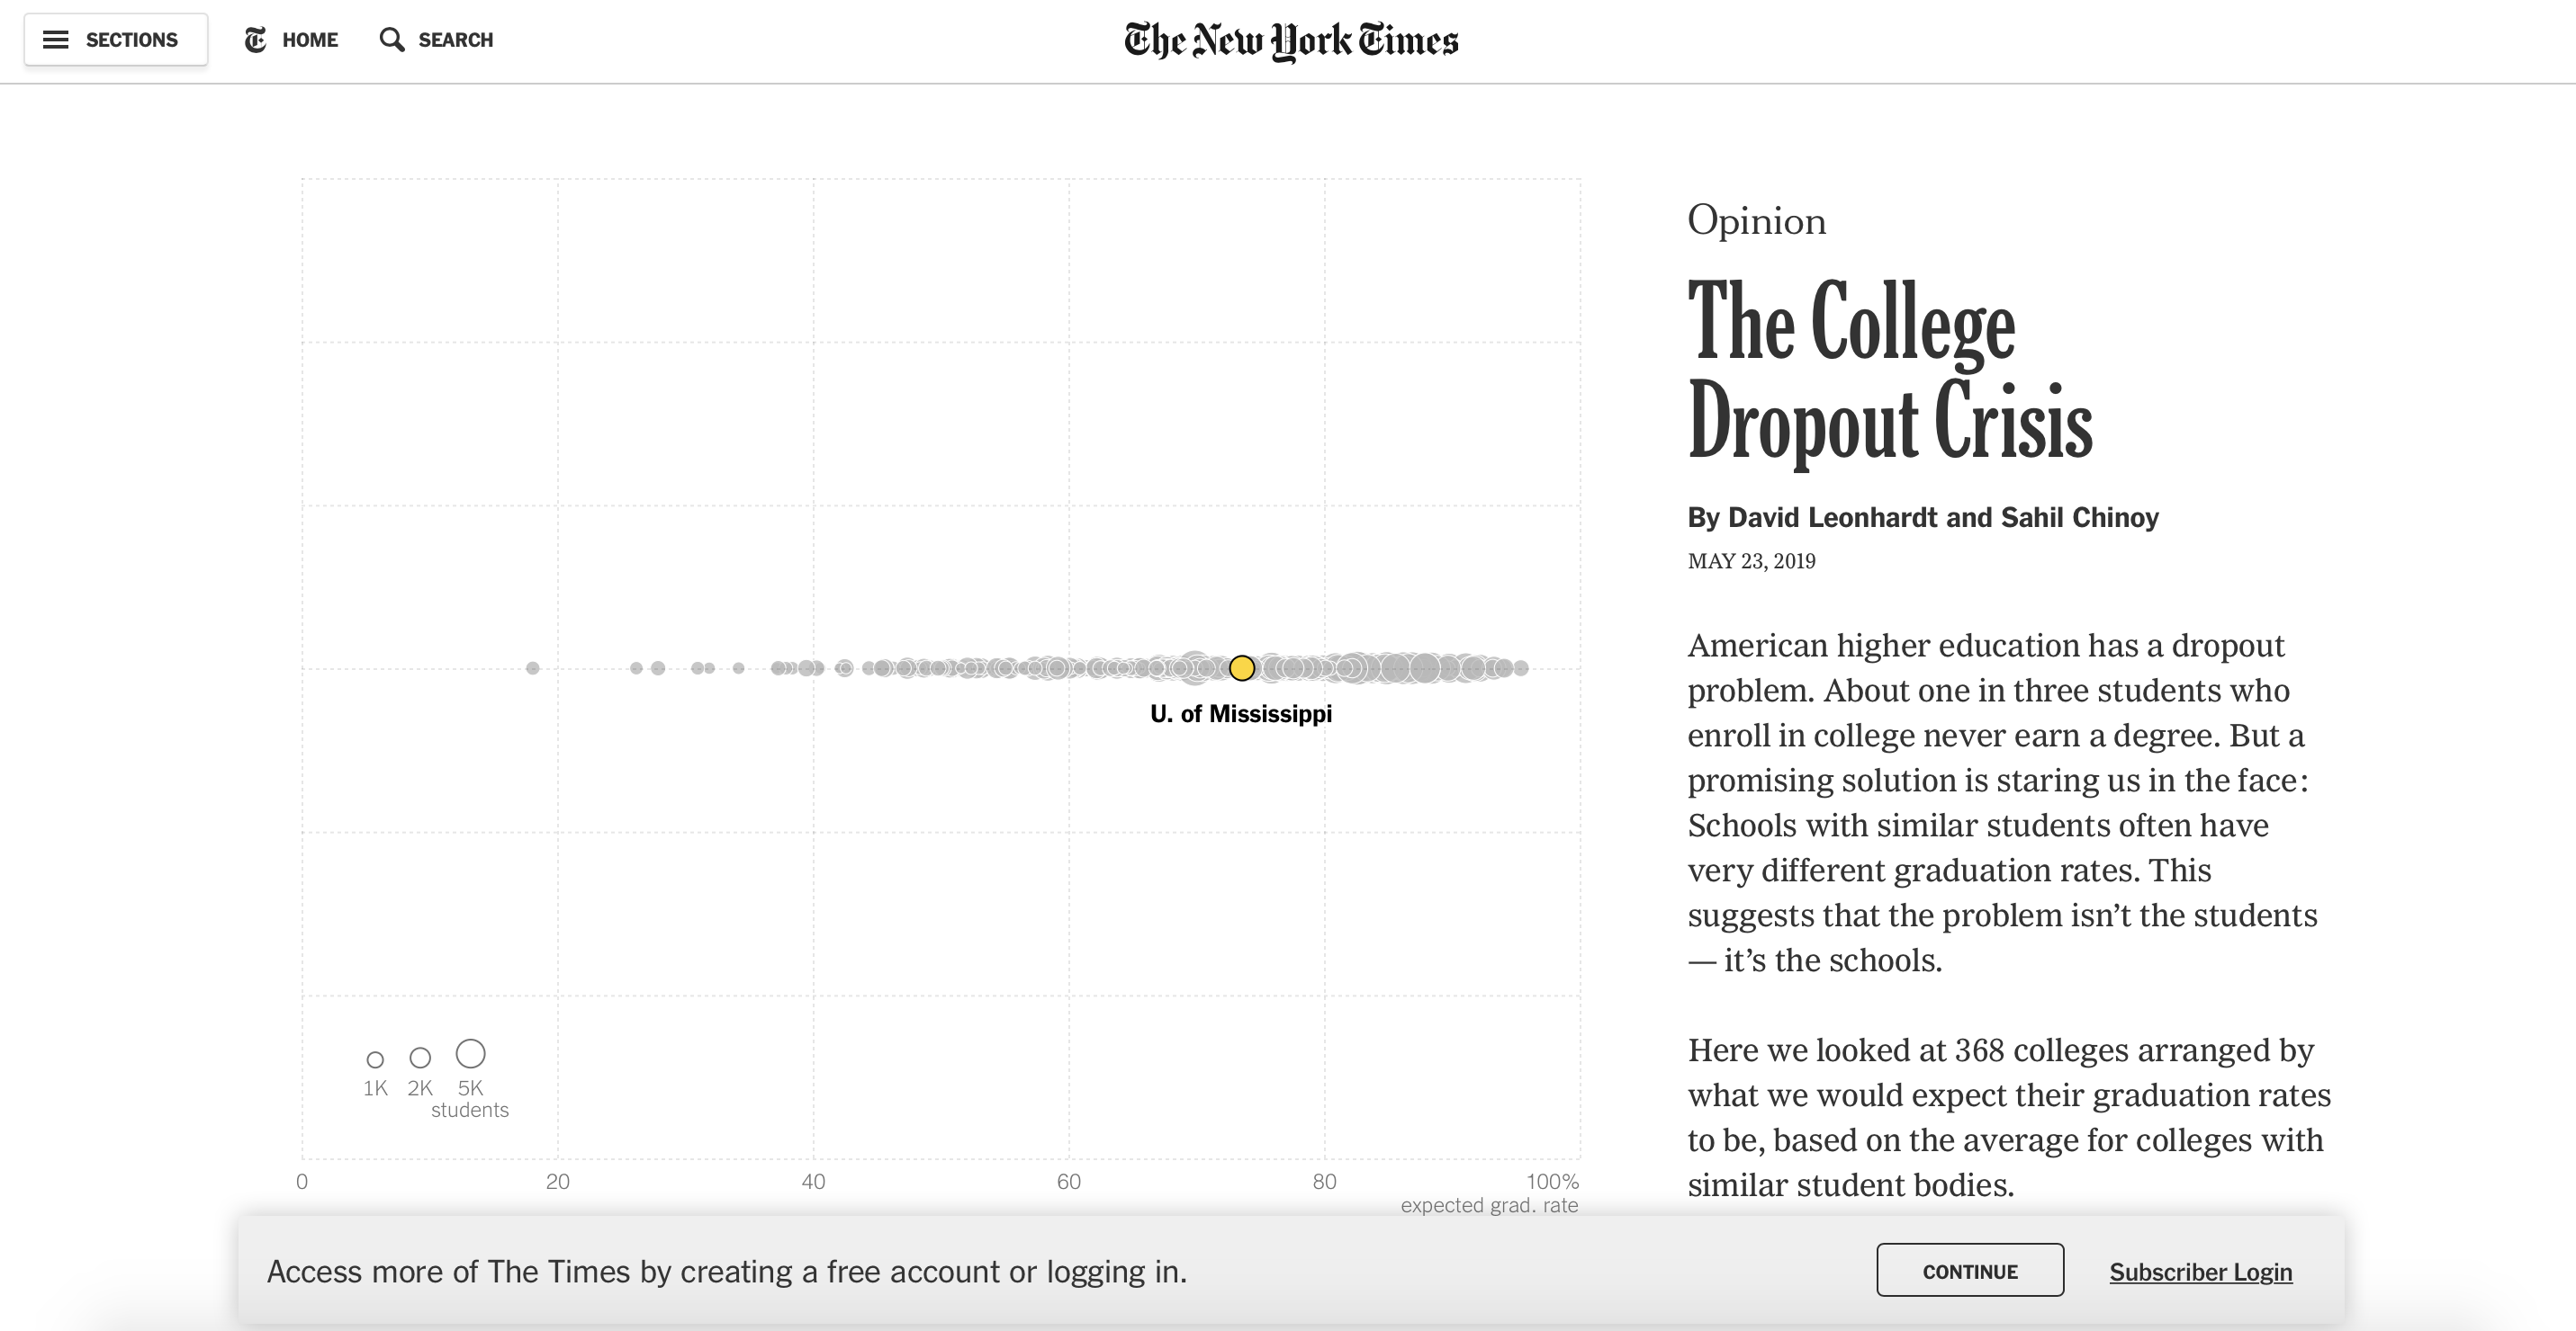
Task: Click the MAY 23, 2019 date
Action: 1751,561
